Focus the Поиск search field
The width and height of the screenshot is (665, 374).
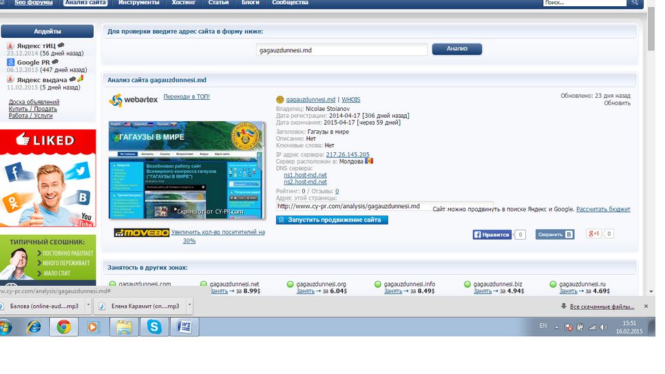tap(584, 3)
